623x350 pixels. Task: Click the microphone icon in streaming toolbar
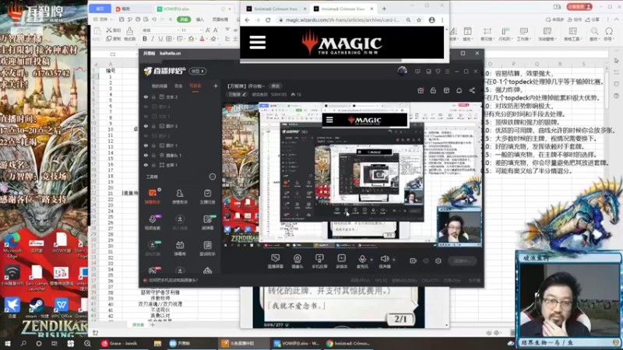[362, 259]
